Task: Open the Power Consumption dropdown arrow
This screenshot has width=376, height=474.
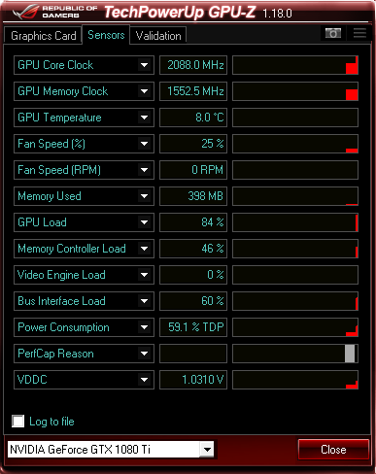Action: (x=144, y=327)
